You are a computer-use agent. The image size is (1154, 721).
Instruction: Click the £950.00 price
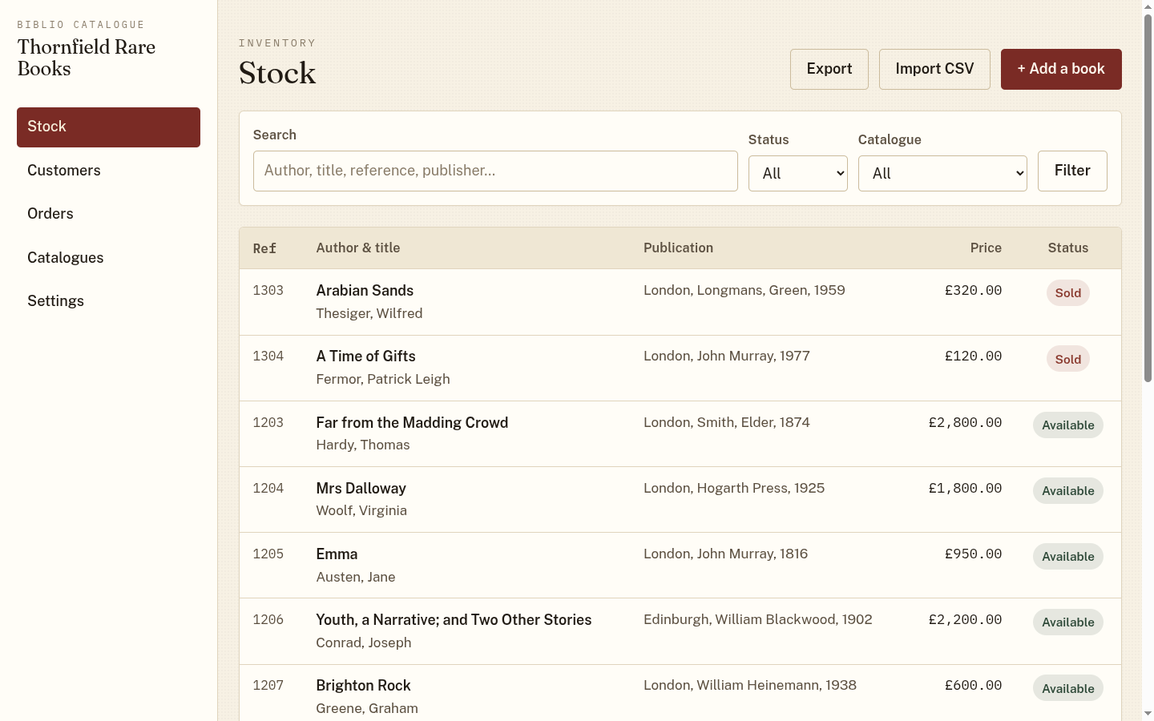[974, 554]
